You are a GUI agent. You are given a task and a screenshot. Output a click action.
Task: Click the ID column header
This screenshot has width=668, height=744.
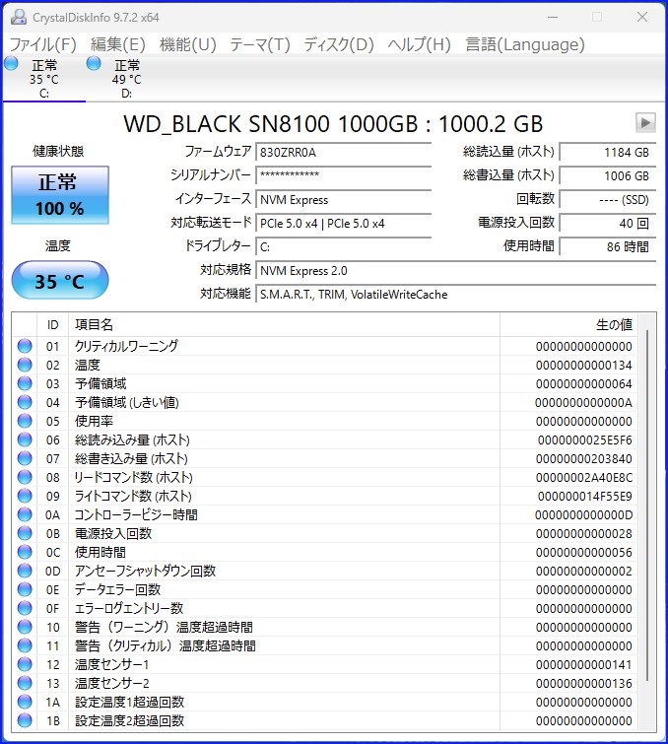pos(52,325)
